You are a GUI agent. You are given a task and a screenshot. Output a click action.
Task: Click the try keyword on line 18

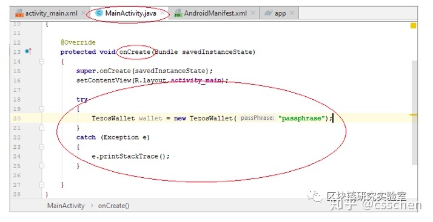point(82,99)
